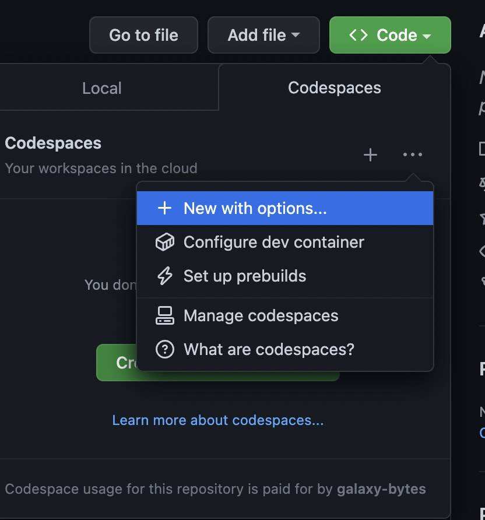The height and width of the screenshot is (520, 485).
Task: Click the partially hidden green Create codespace button
Action: [x=117, y=363]
